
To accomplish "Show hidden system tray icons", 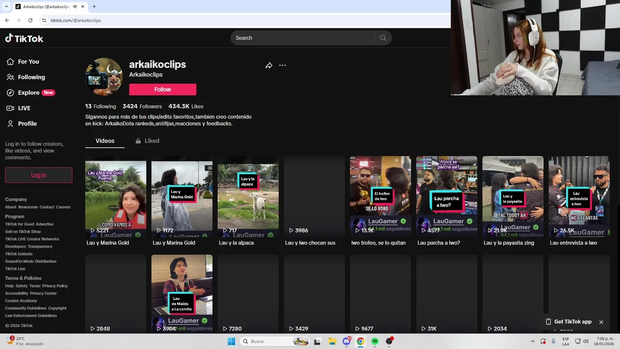I will pos(533,341).
